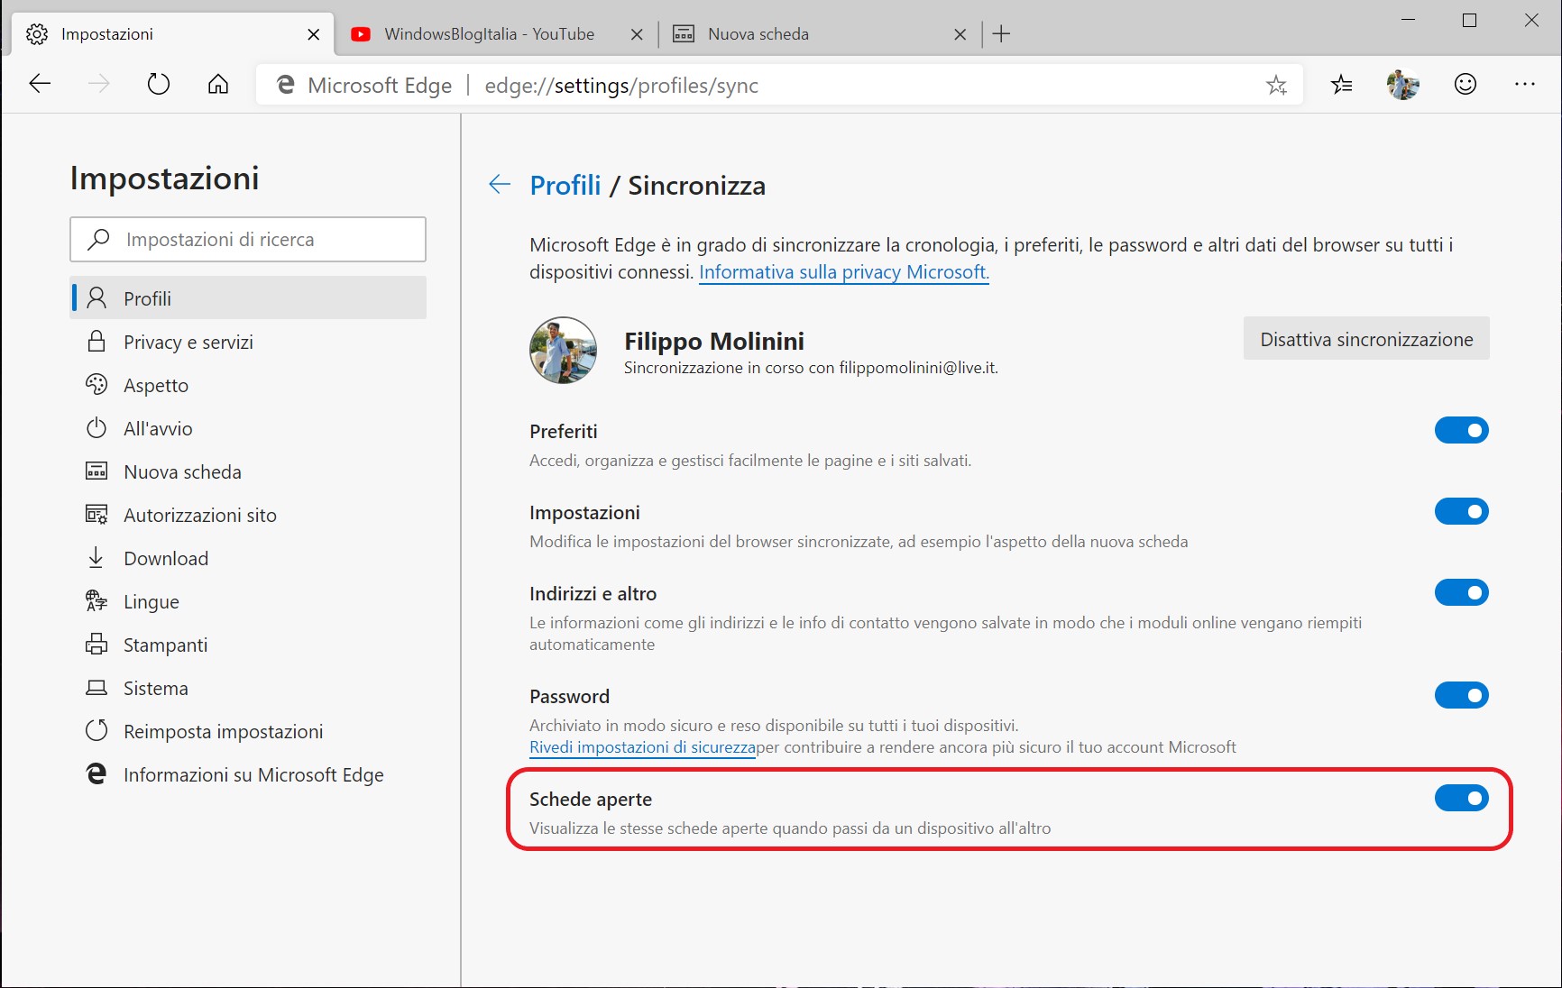Toggle the Preferiti sync switch
The width and height of the screenshot is (1562, 988).
pos(1462,430)
